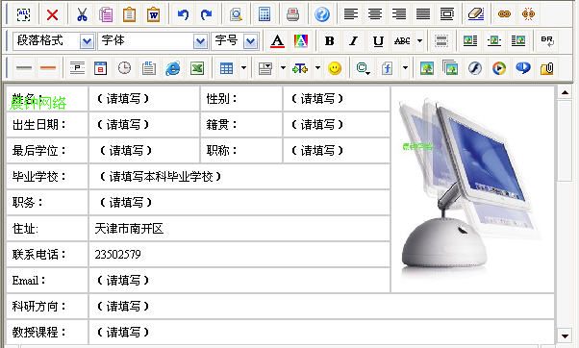Click the Undo arrow icon
The image size is (579, 348).
(183, 14)
